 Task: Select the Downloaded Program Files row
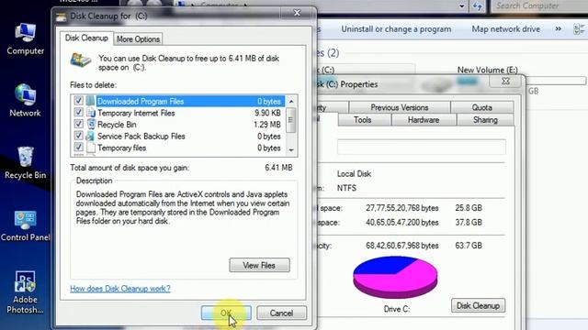[177, 101]
